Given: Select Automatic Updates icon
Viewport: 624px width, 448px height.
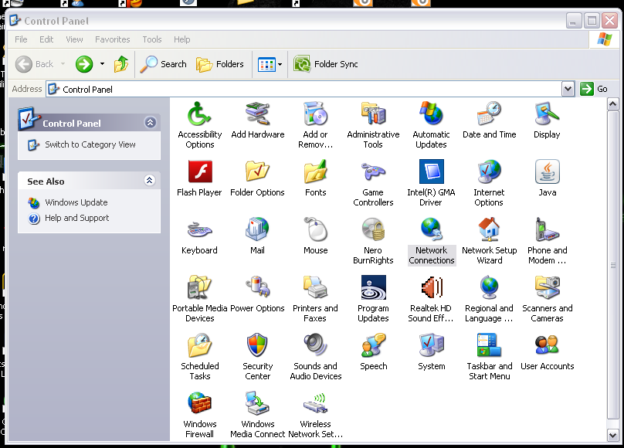Looking at the screenshot, I should click(x=432, y=114).
